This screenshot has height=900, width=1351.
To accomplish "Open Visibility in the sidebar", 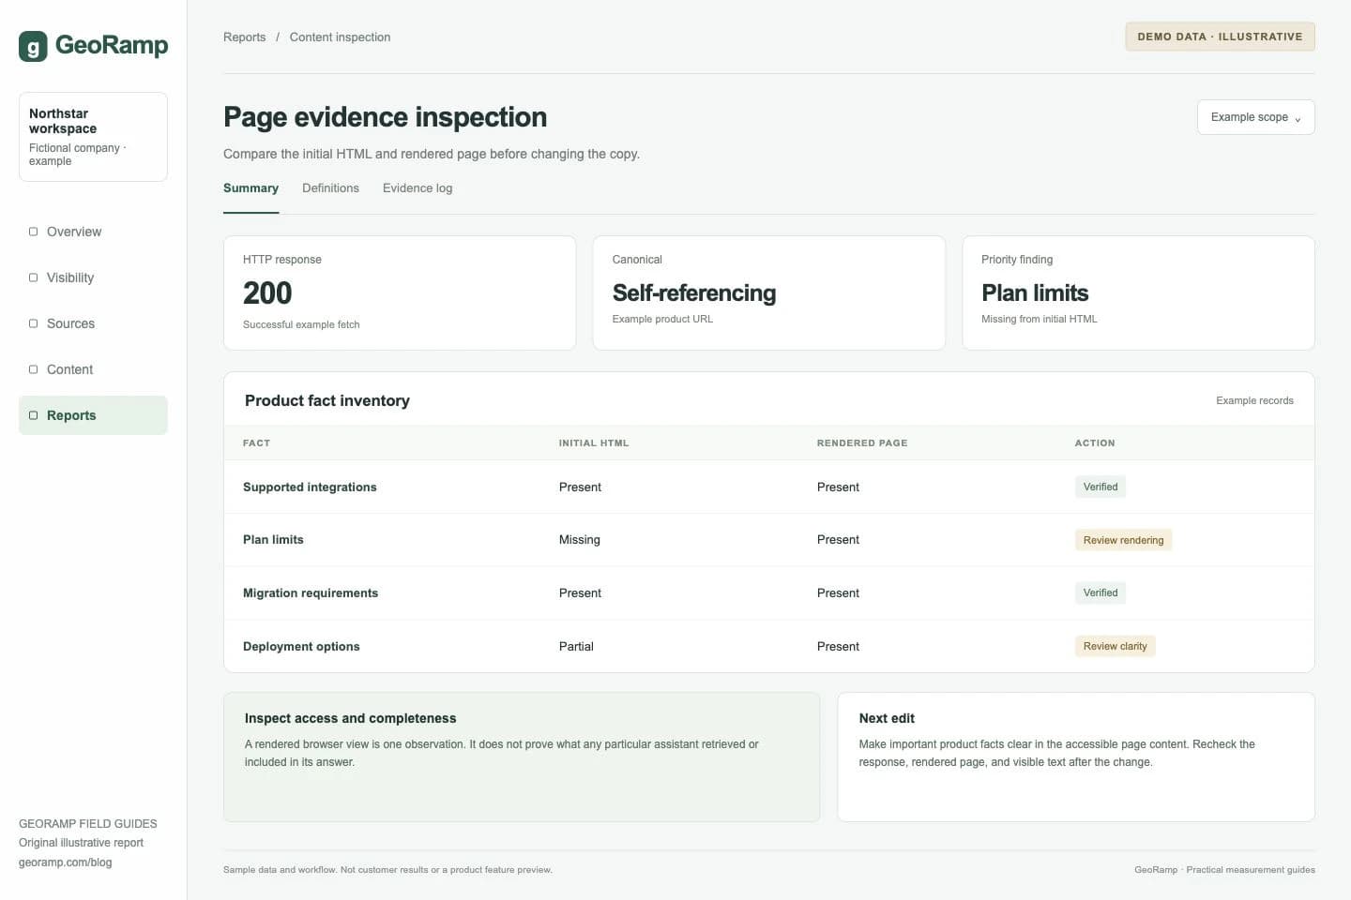I will point(93,277).
